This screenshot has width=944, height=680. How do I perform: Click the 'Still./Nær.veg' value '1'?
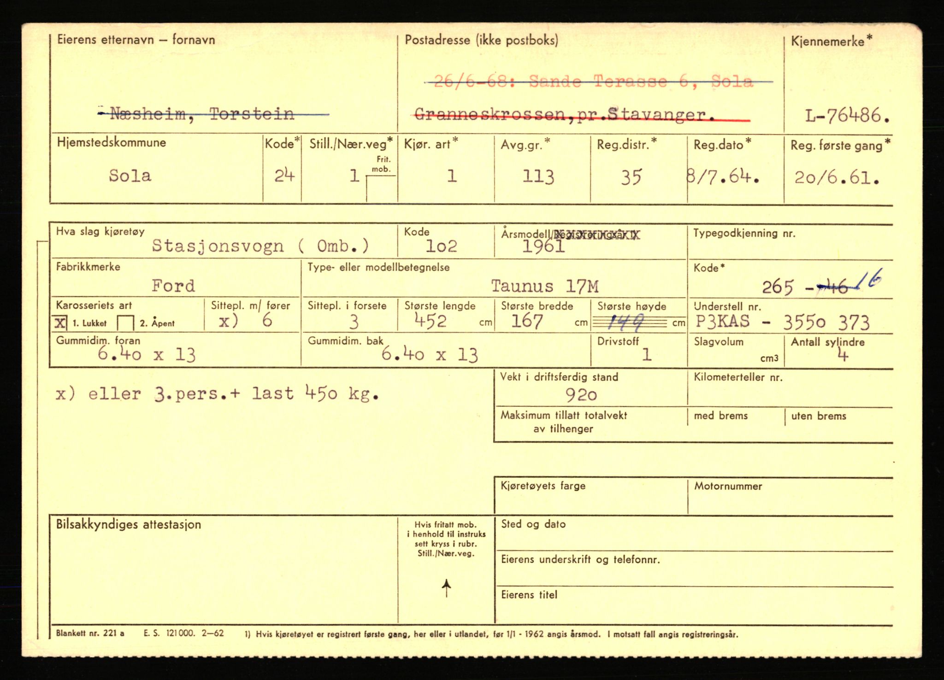coord(354,176)
